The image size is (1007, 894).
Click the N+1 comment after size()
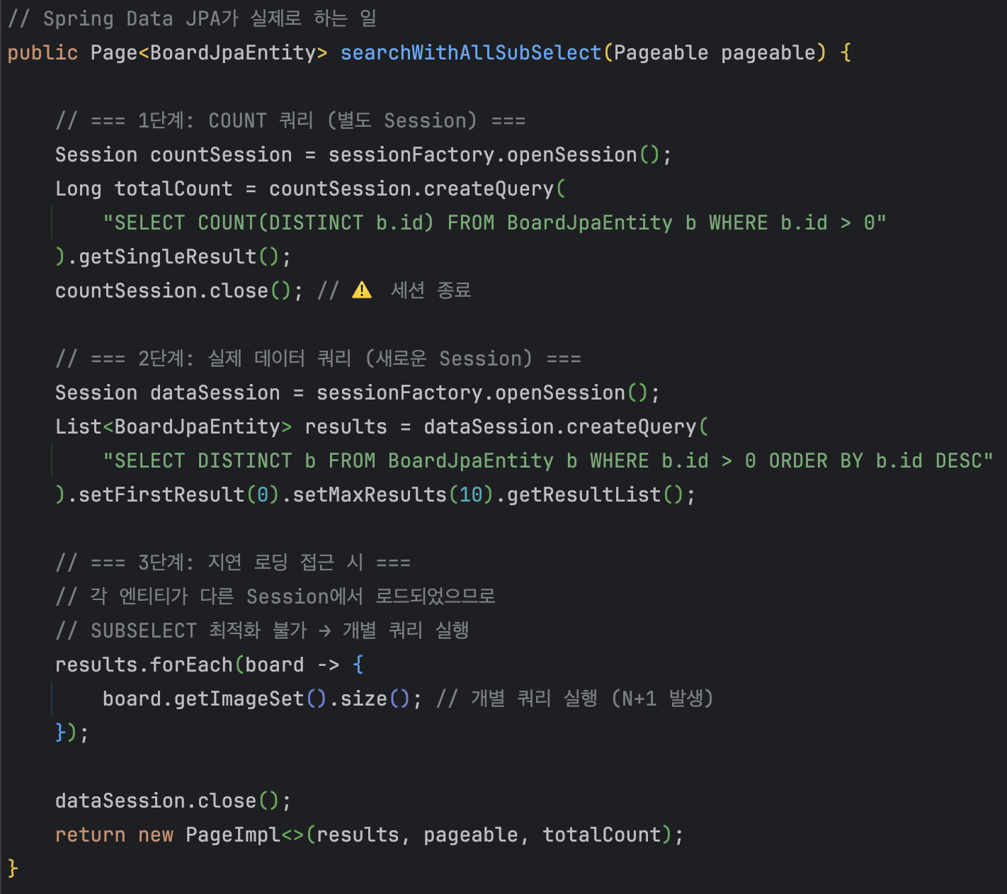[575, 699]
